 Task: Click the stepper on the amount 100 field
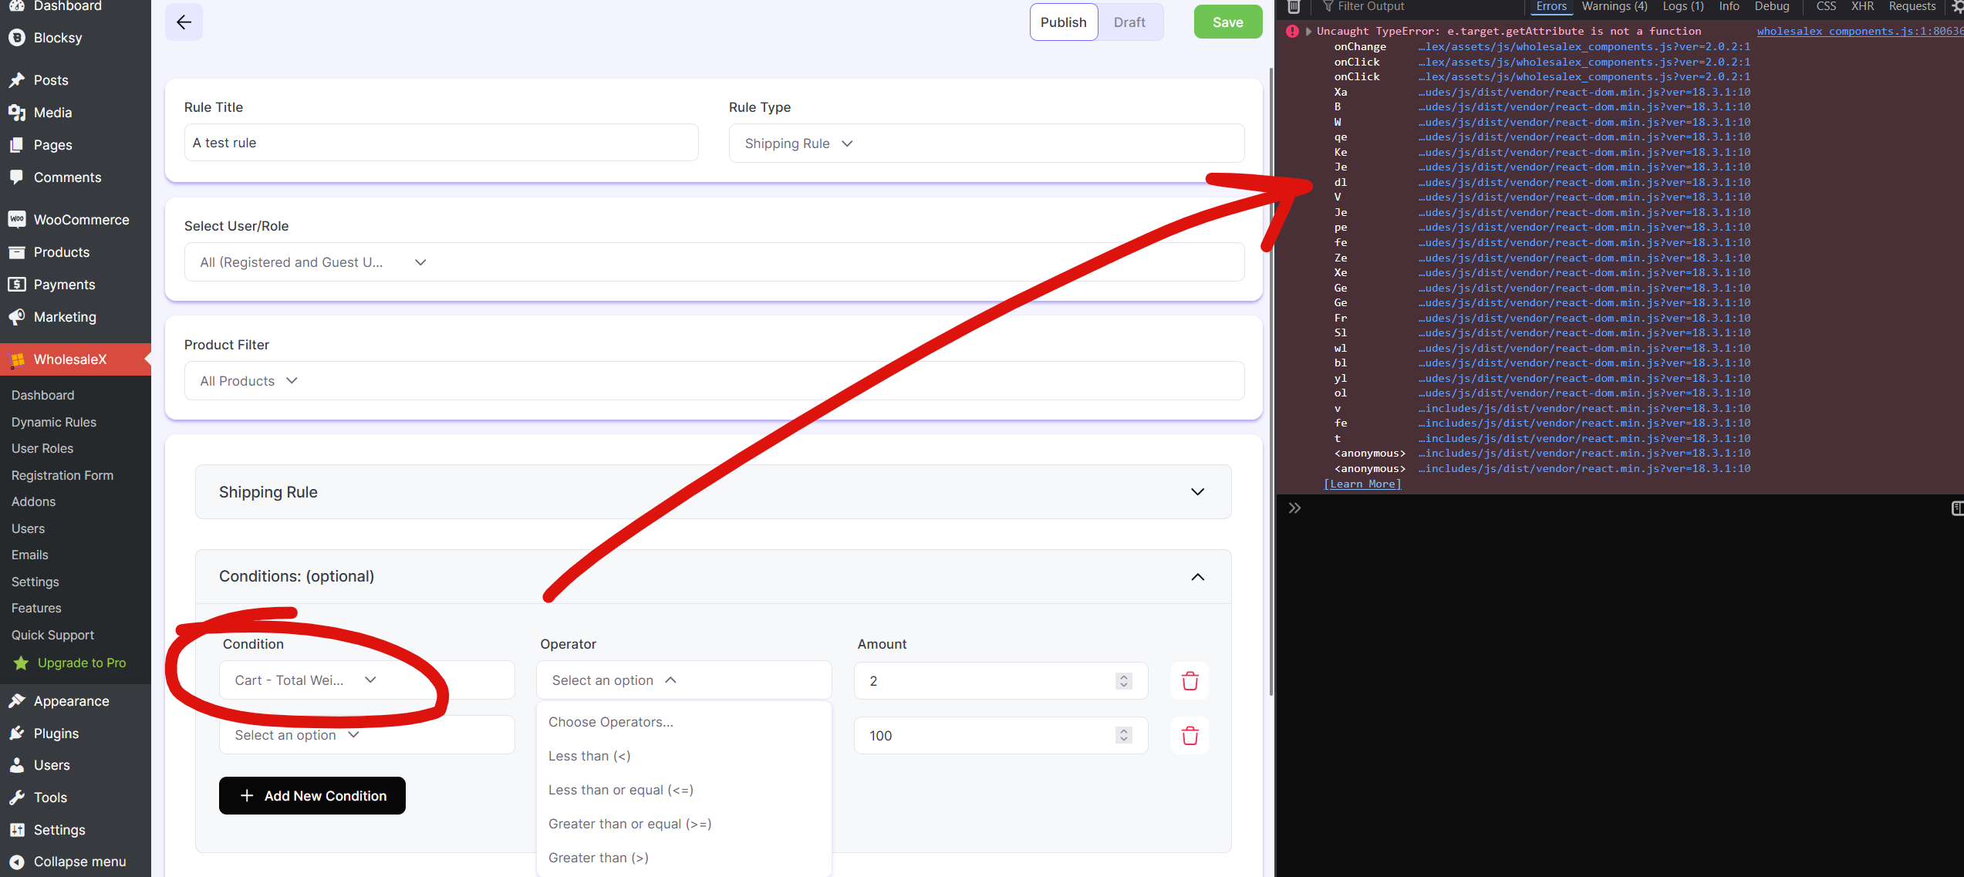(x=1123, y=736)
